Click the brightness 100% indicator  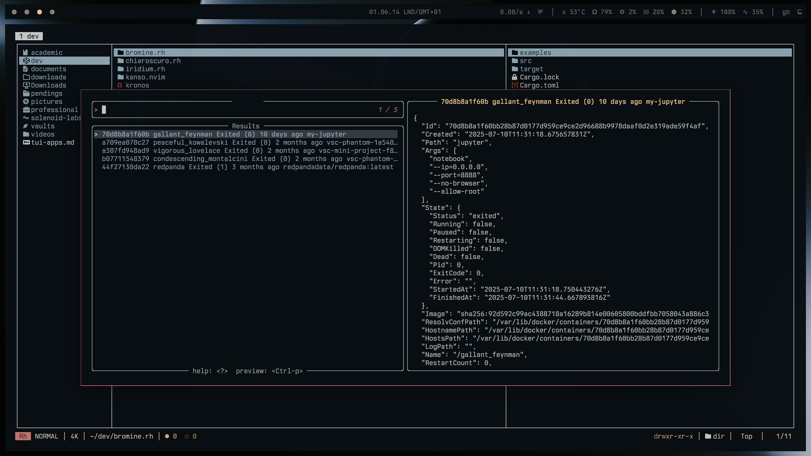[x=723, y=12]
